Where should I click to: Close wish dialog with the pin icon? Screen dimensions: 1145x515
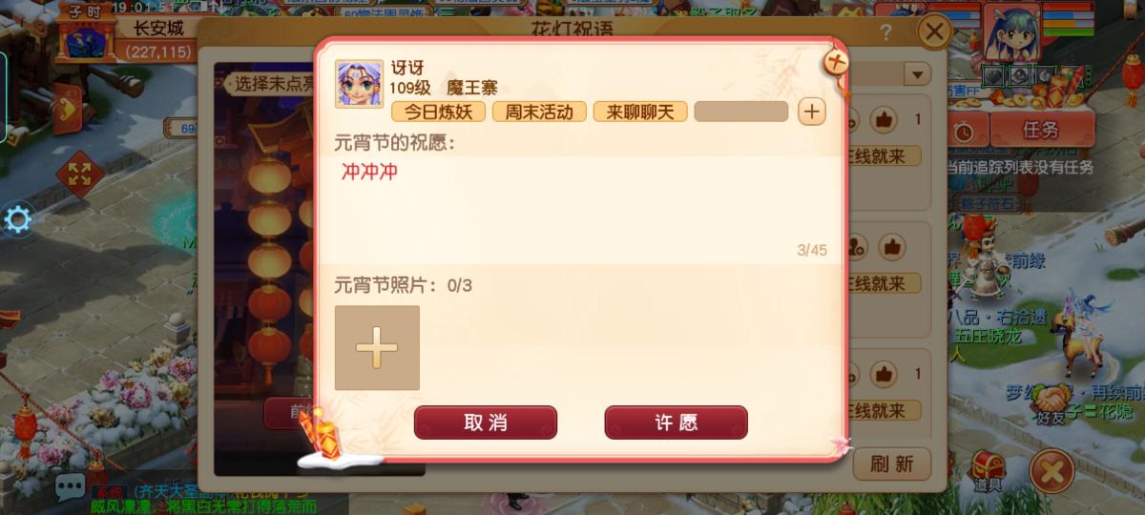tap(836, 65)
